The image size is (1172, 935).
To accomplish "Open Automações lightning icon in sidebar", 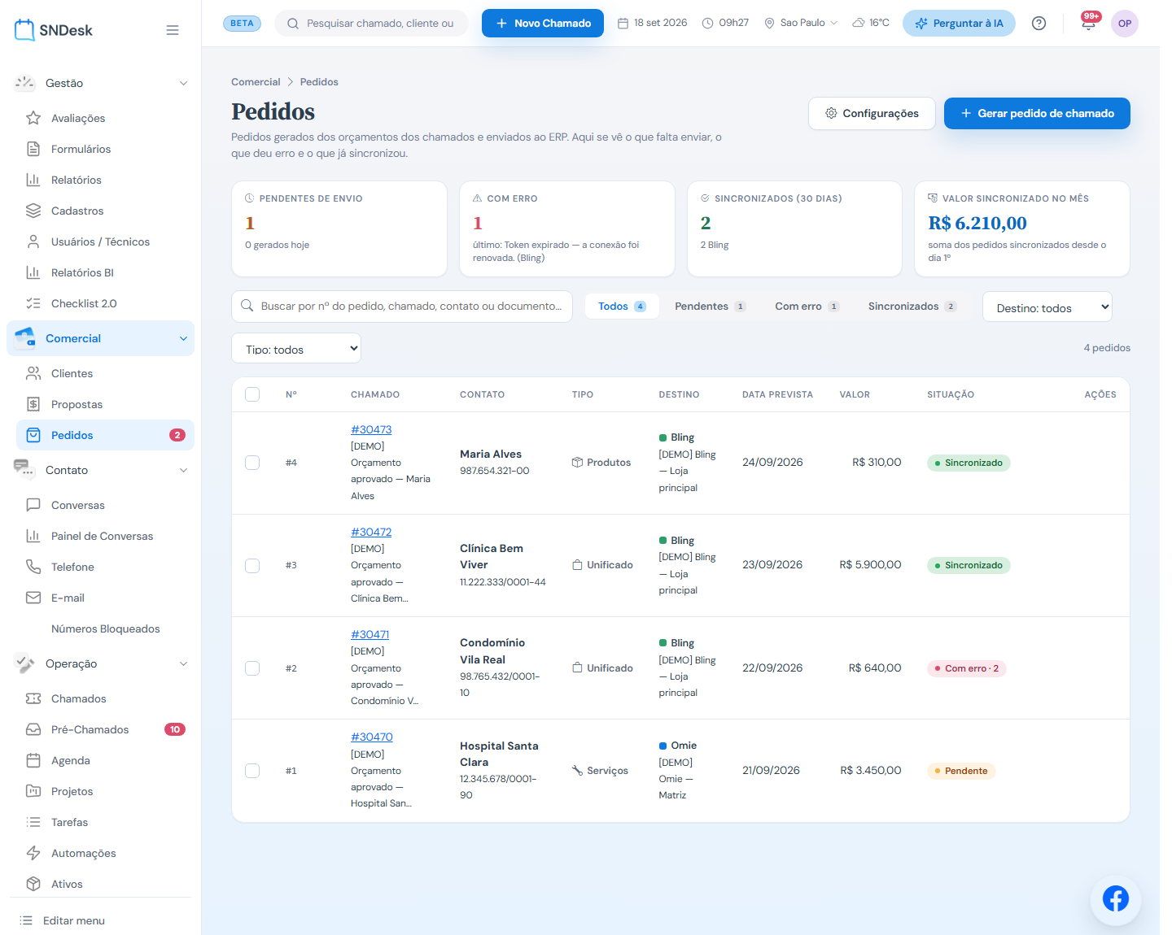I will 33,853.
